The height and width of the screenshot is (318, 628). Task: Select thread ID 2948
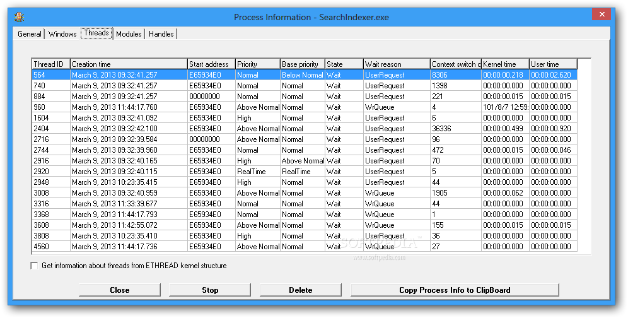click(305, 182)
